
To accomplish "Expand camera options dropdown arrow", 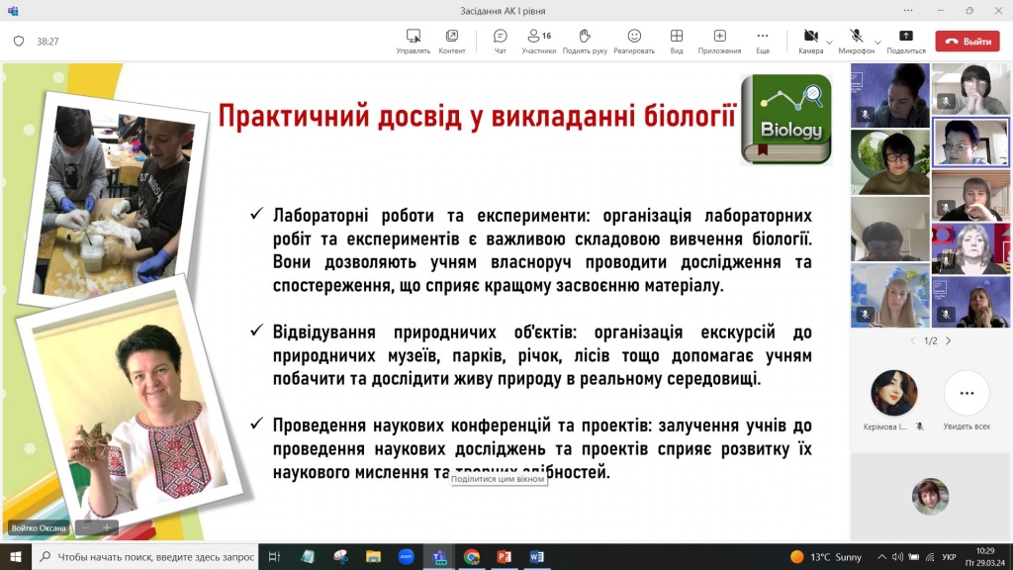I will click(x=830, y=43).
